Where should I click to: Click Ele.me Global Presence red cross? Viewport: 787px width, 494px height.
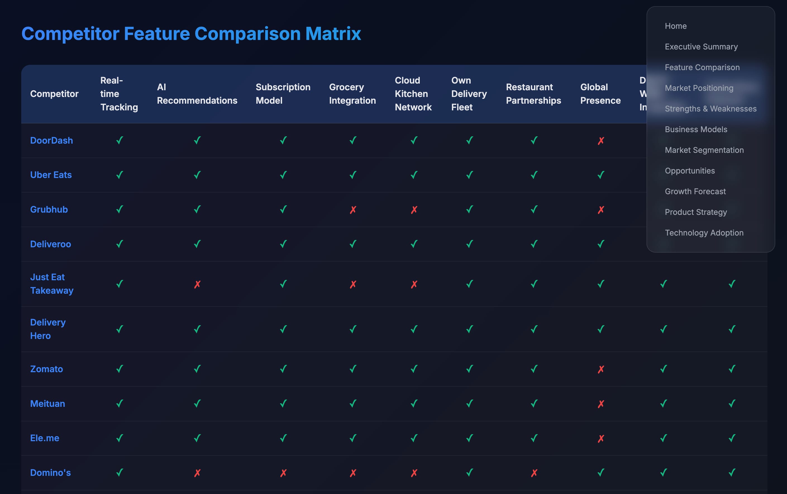click(x=600, y=438)
